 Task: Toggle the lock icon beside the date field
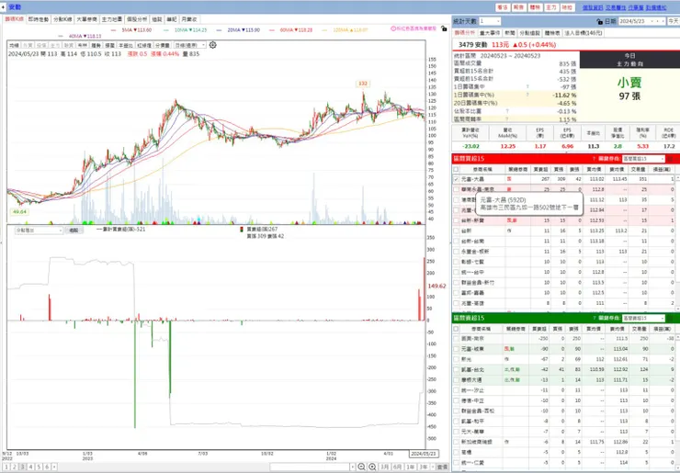pos(600,21)
